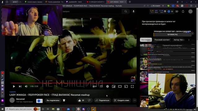
Task: Open the Necomat channel name link
Action: pos(20,99)
